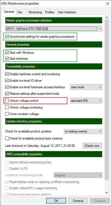The height and width of the screenshot is (206, 112).
Task: Click the scrollbar down arrow
Action: pos(107,193)
